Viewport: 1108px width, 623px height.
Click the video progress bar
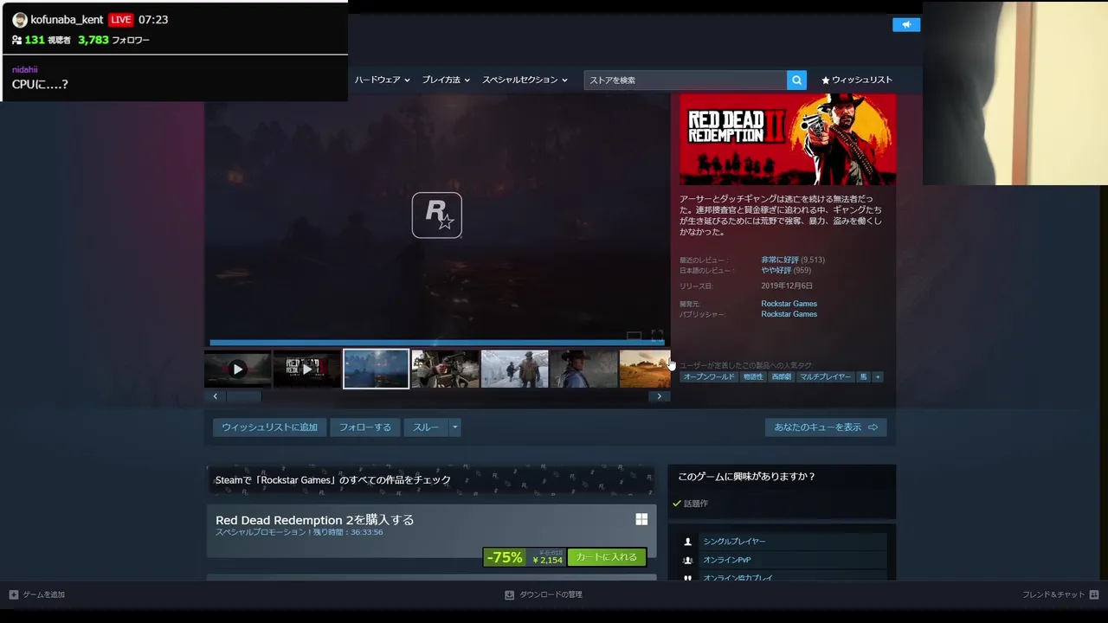point(437,343)
